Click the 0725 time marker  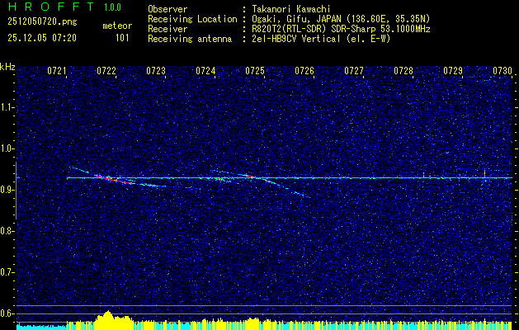point(255,71)
